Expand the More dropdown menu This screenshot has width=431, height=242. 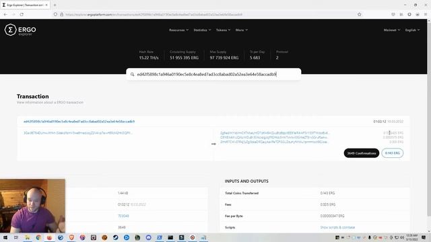click(241, 30)
